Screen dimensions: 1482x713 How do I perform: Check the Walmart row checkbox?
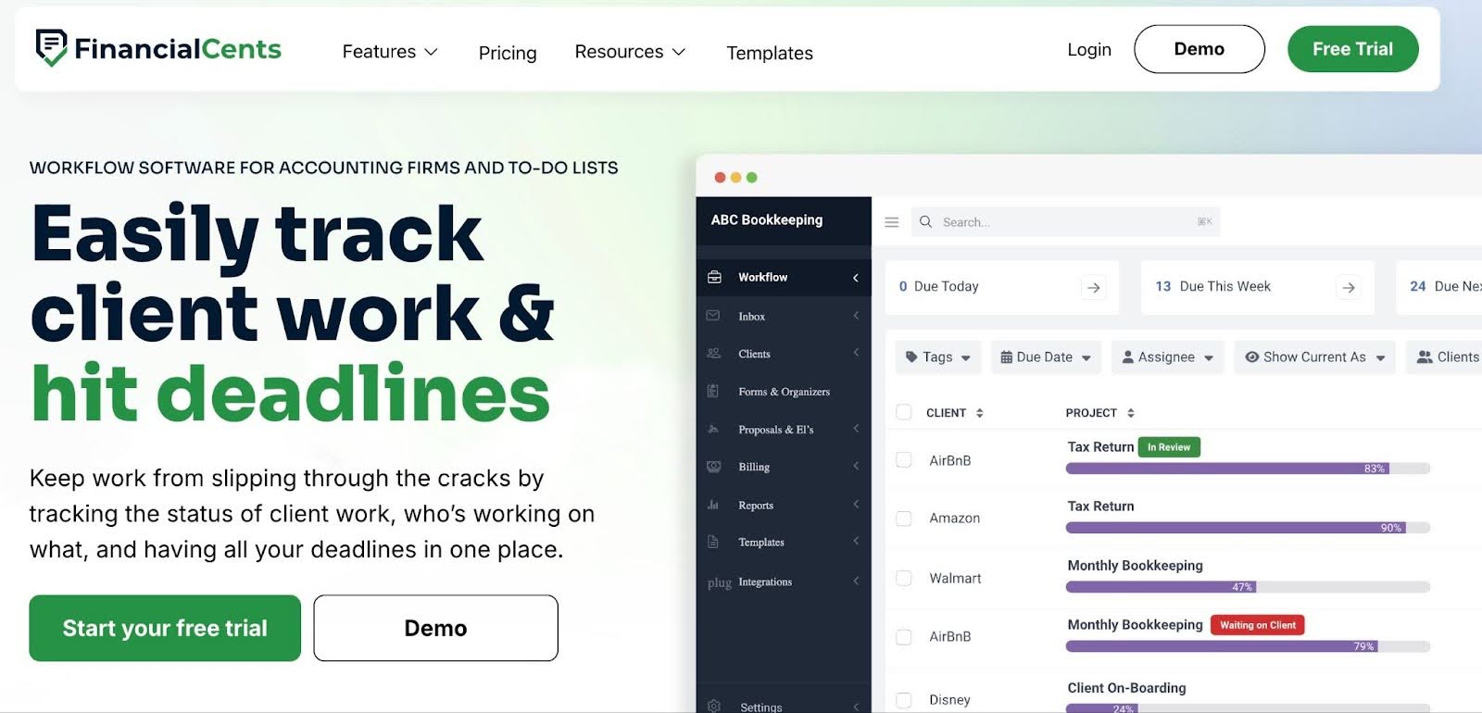pos(904,578)
